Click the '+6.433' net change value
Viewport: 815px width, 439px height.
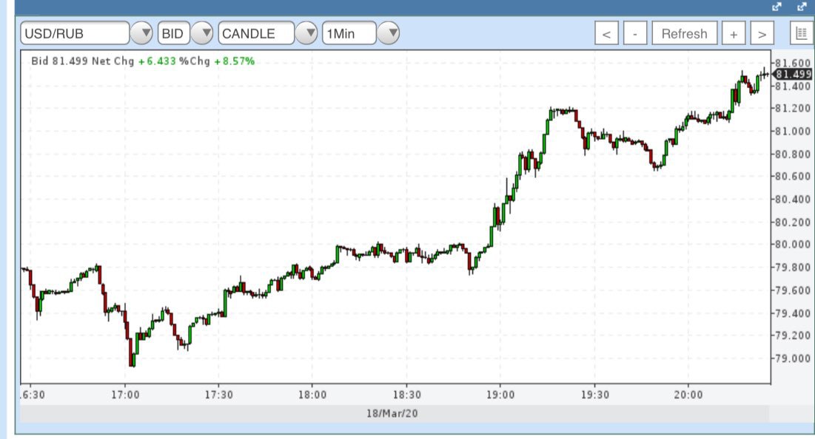click(x=157, y=61)
